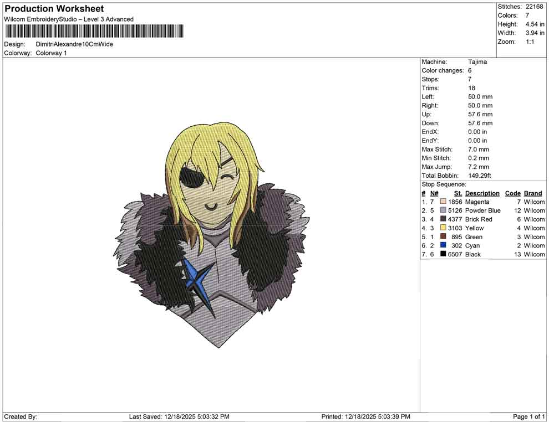Click the 'Printed: 12/18/2025 5:03:39 PM' text
The width and height of the screenshot is (549, 422).
tap(365, 416)
